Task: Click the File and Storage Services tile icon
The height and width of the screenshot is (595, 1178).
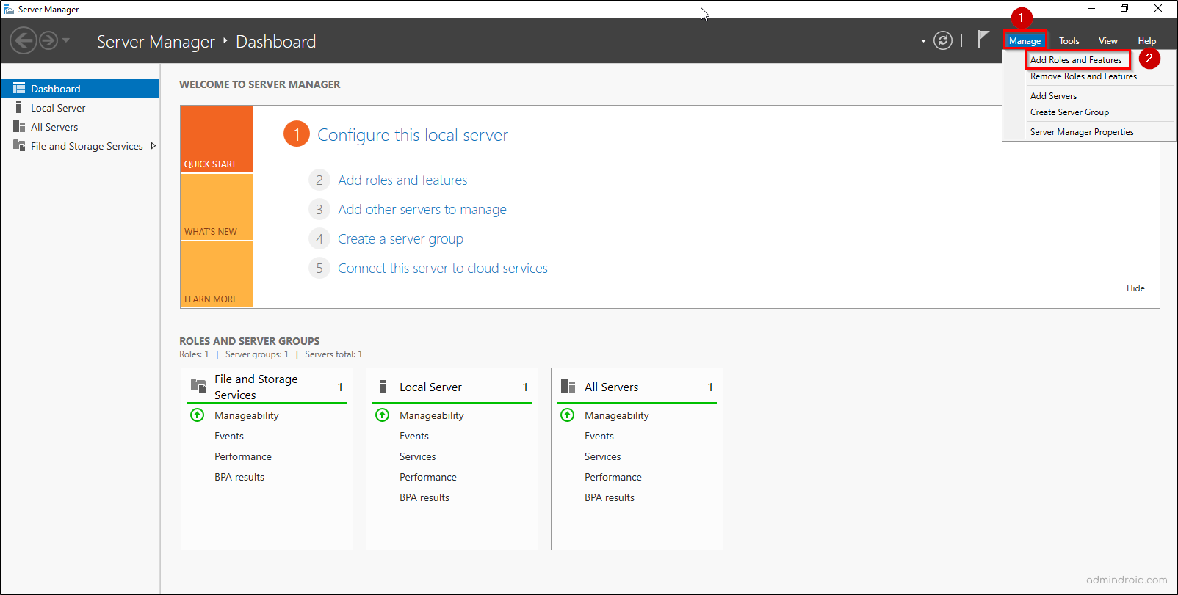Action: [198, 385]
